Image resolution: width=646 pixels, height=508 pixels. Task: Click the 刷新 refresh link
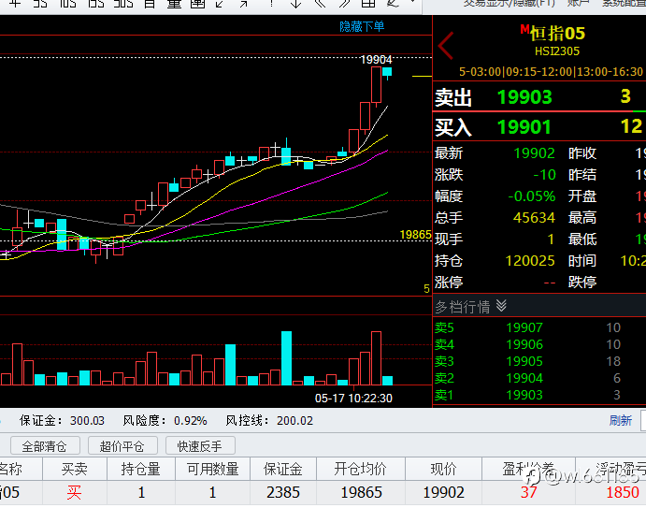click(x=621, y=421)
